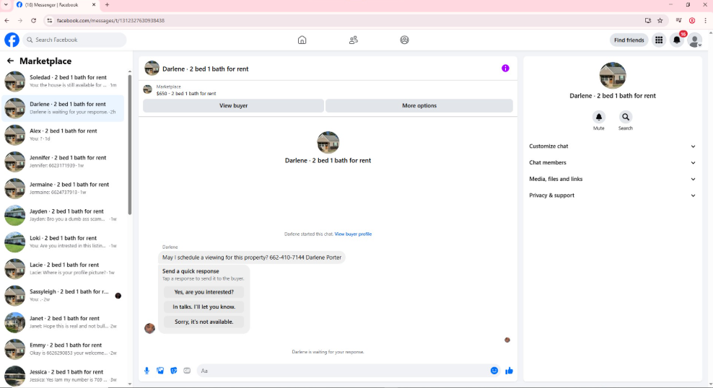Send a thumbs-up like

509,371
